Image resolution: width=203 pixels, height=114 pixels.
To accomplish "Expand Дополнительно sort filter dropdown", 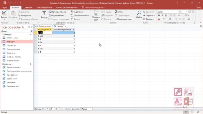I will click(80, 16).
